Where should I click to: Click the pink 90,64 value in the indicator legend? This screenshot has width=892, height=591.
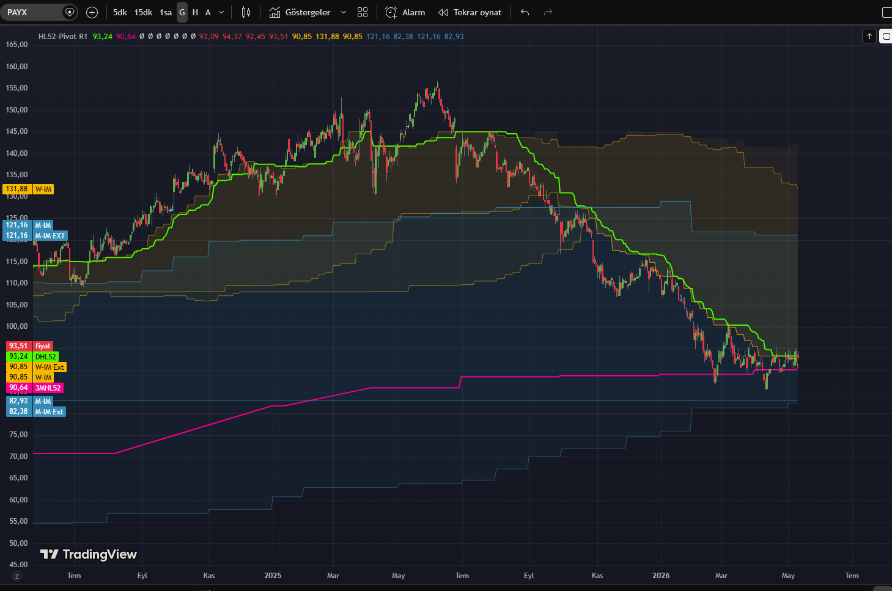(126, 37)
